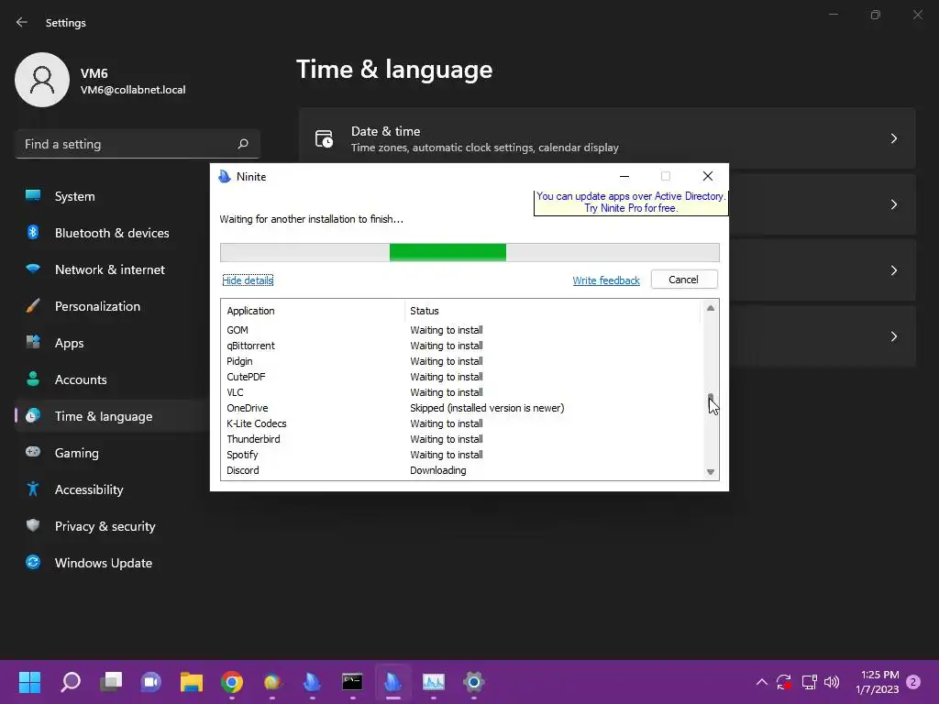Click Hide details link in Ninite

pyautogui.click(x=248, y=280)
